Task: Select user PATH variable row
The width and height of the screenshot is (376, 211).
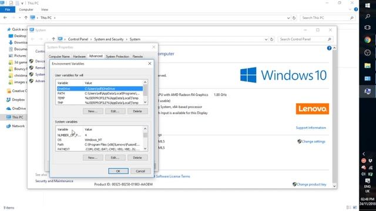Action: point(100,93)
